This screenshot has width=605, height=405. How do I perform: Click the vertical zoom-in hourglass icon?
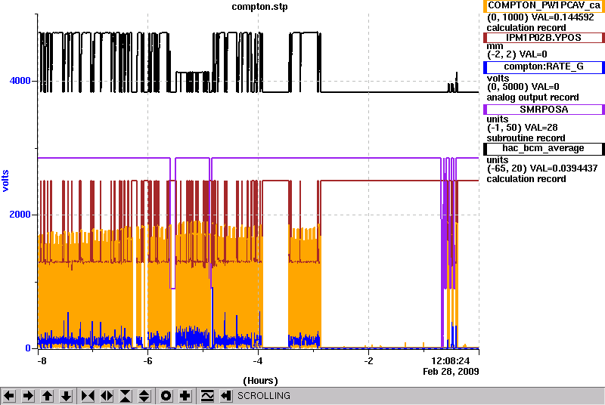(x=126, y=396)
